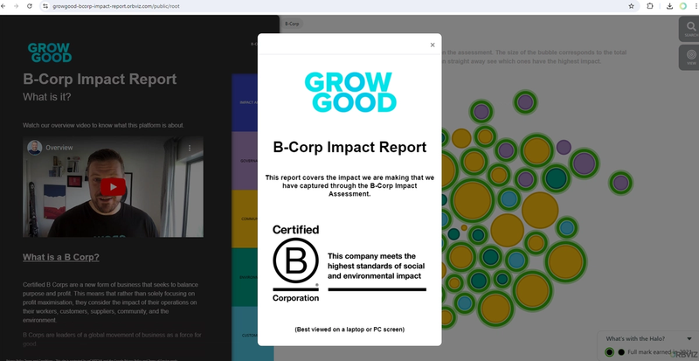The width and height of the screenshot is (699, 361).
Task: Click the "What is it?" subtitle
Action: pos(47,97)
